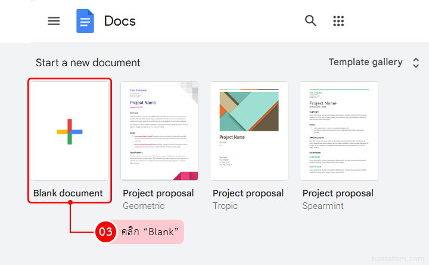Expand the Template gallery up-down arrows
Viewport: 429px width, 265px height.
[x=416, y=63]
